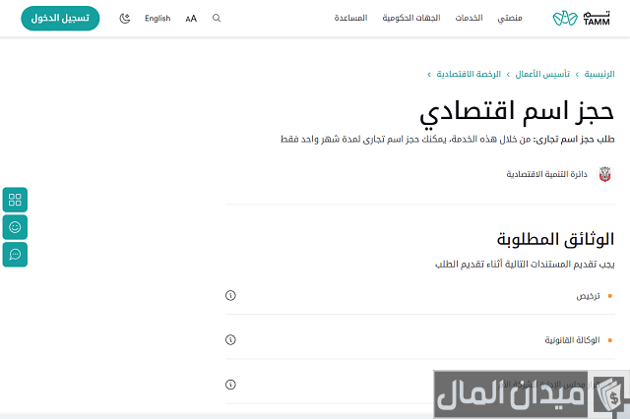Click دائرة التنمية الاقتصادية entity name

click(x=547, y=174)
